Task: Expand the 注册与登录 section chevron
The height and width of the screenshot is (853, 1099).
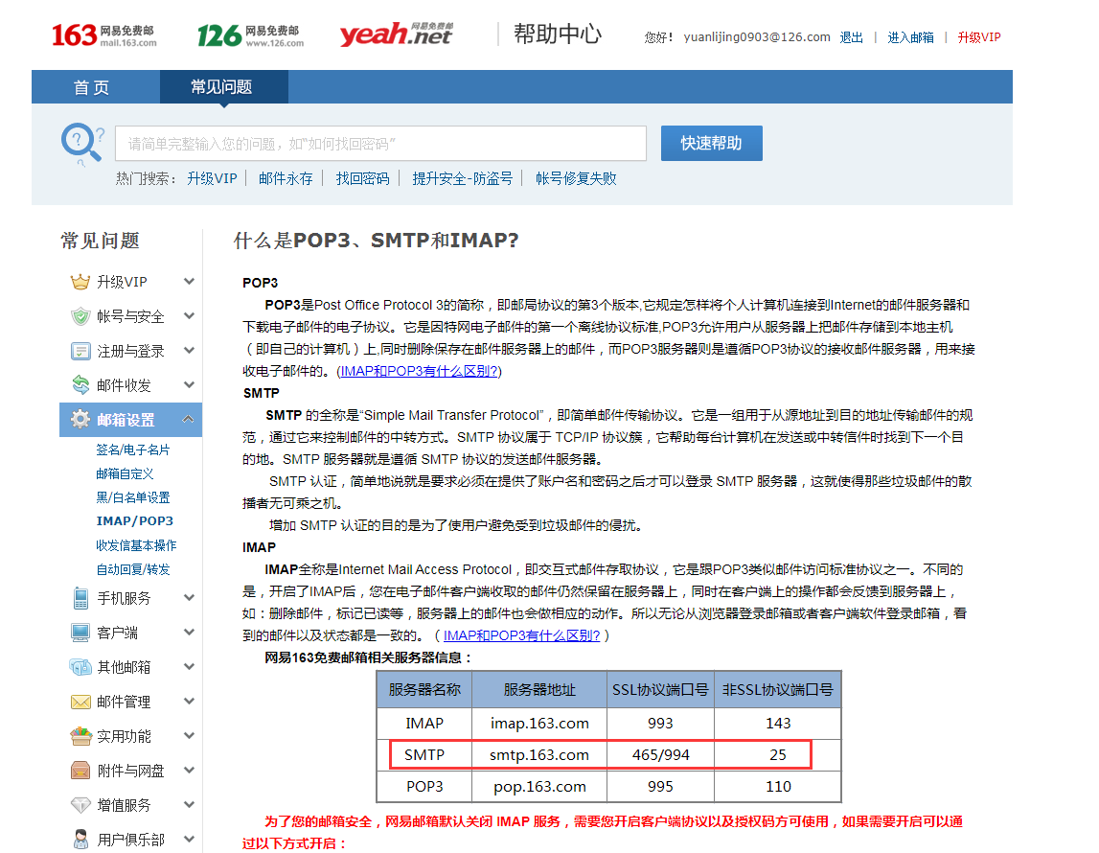Action: coord(189,351)
